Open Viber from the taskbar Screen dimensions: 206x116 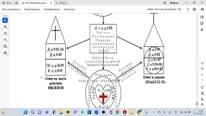75,112
